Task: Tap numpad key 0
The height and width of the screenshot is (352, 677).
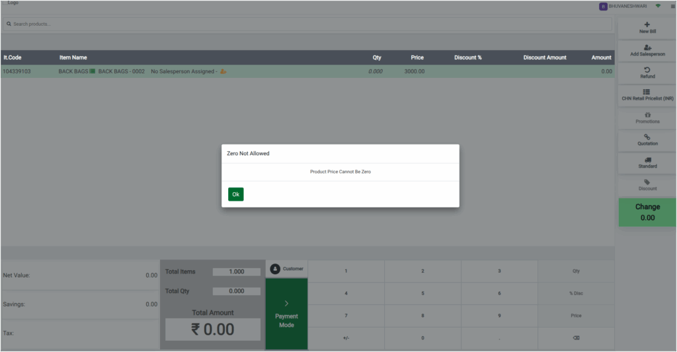Action: (422, 338)
